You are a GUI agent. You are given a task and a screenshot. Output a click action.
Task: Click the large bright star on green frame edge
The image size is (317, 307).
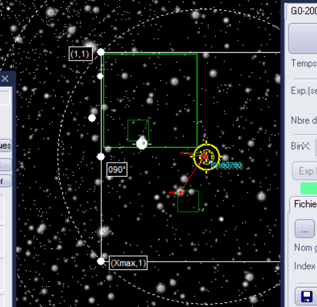click(142, 144)
